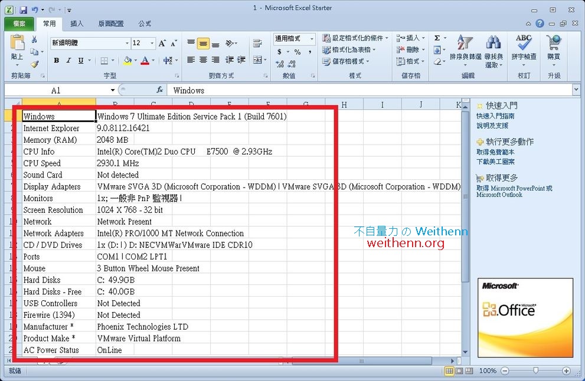Apply cell borders icon
This screenshot has height=381, width=585.
tap(104, 60)
